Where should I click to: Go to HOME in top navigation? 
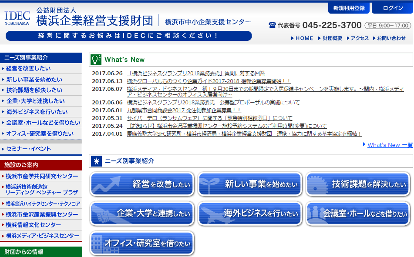tap(302, 38)
